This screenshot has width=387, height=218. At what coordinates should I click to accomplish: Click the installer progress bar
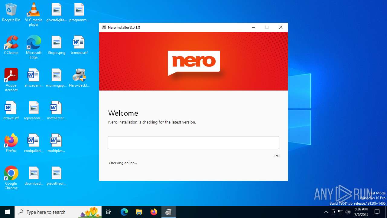pyautogui.click(x=193, y=143)
